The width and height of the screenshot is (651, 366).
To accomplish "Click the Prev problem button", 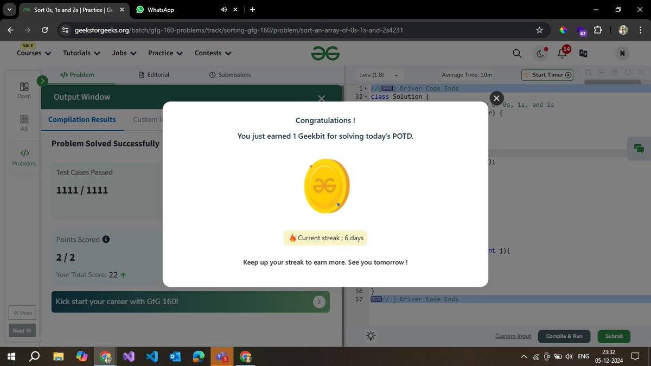I will point(23,313).
